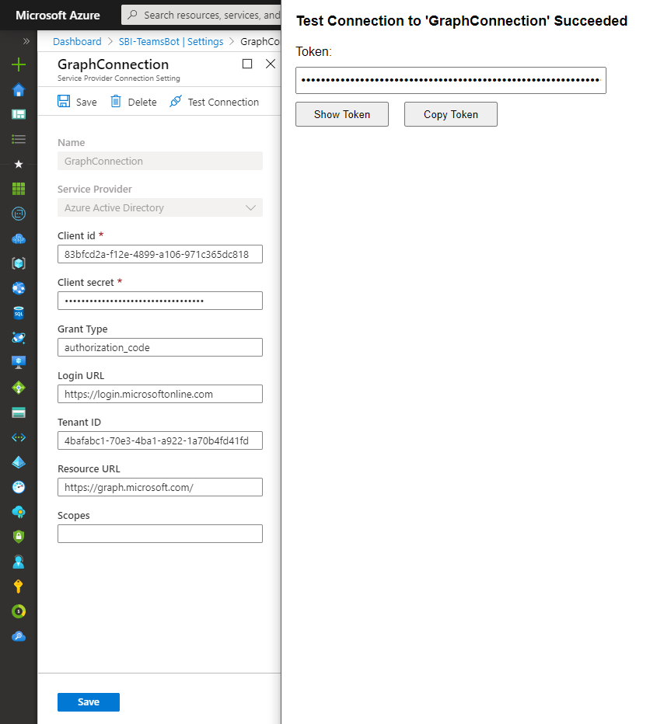Click Save in the GraphConnection toolbar

click(77, 102)
